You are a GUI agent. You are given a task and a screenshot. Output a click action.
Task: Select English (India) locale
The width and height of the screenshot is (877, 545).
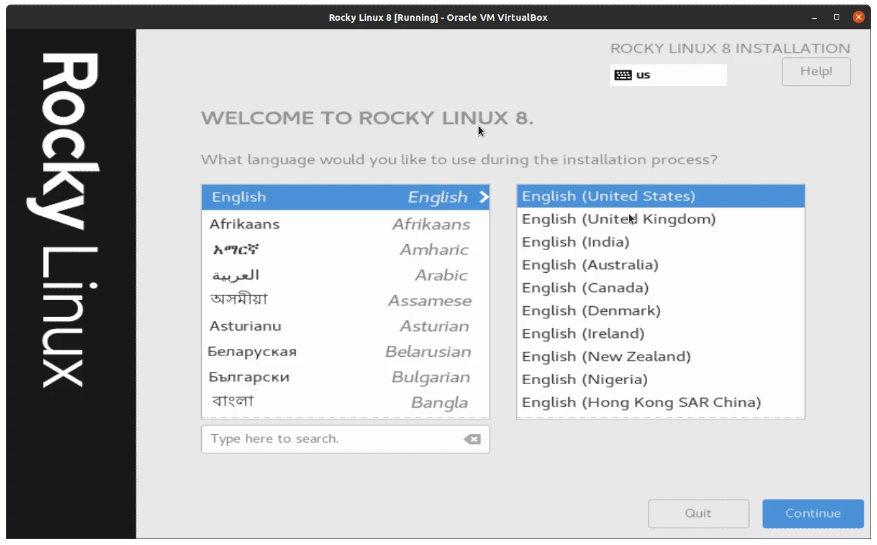(x=575, y=242)
